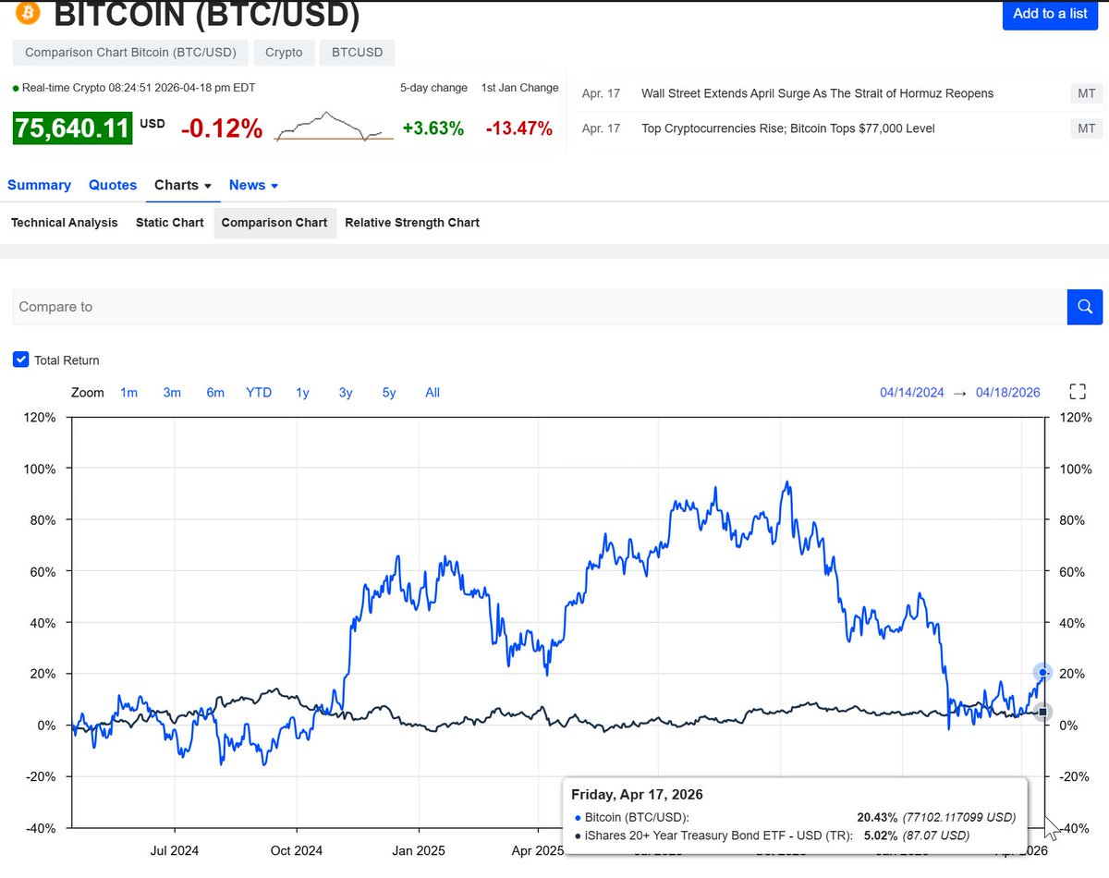Open fullscreen chart view icon

pyautogui.click(x=1077, y=392)
